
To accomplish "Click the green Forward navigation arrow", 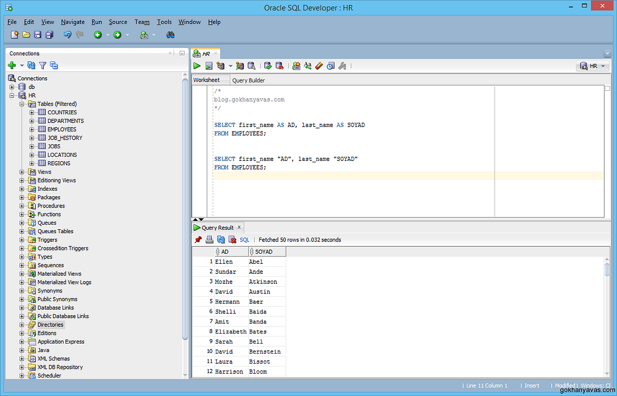I will (x=117, y=35).
